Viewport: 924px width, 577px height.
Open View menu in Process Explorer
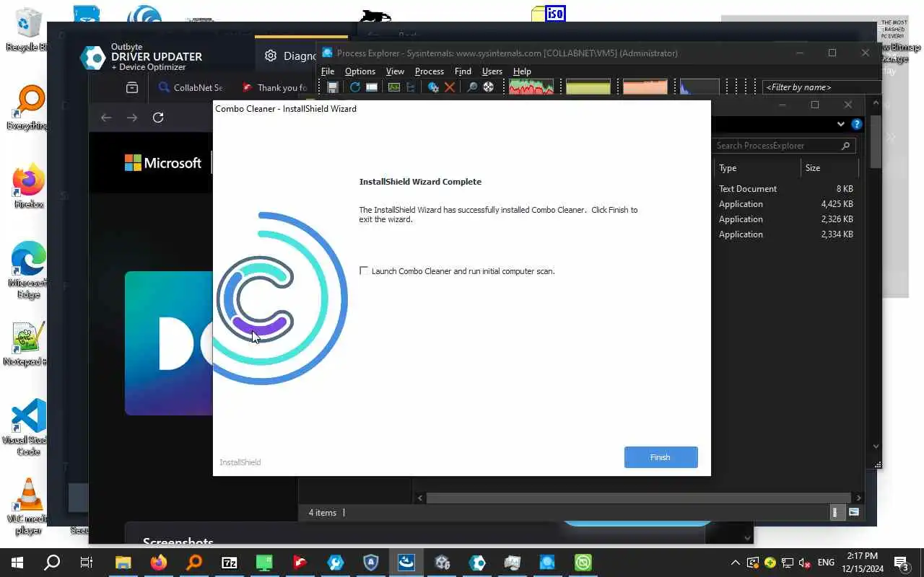coord(395,71)
